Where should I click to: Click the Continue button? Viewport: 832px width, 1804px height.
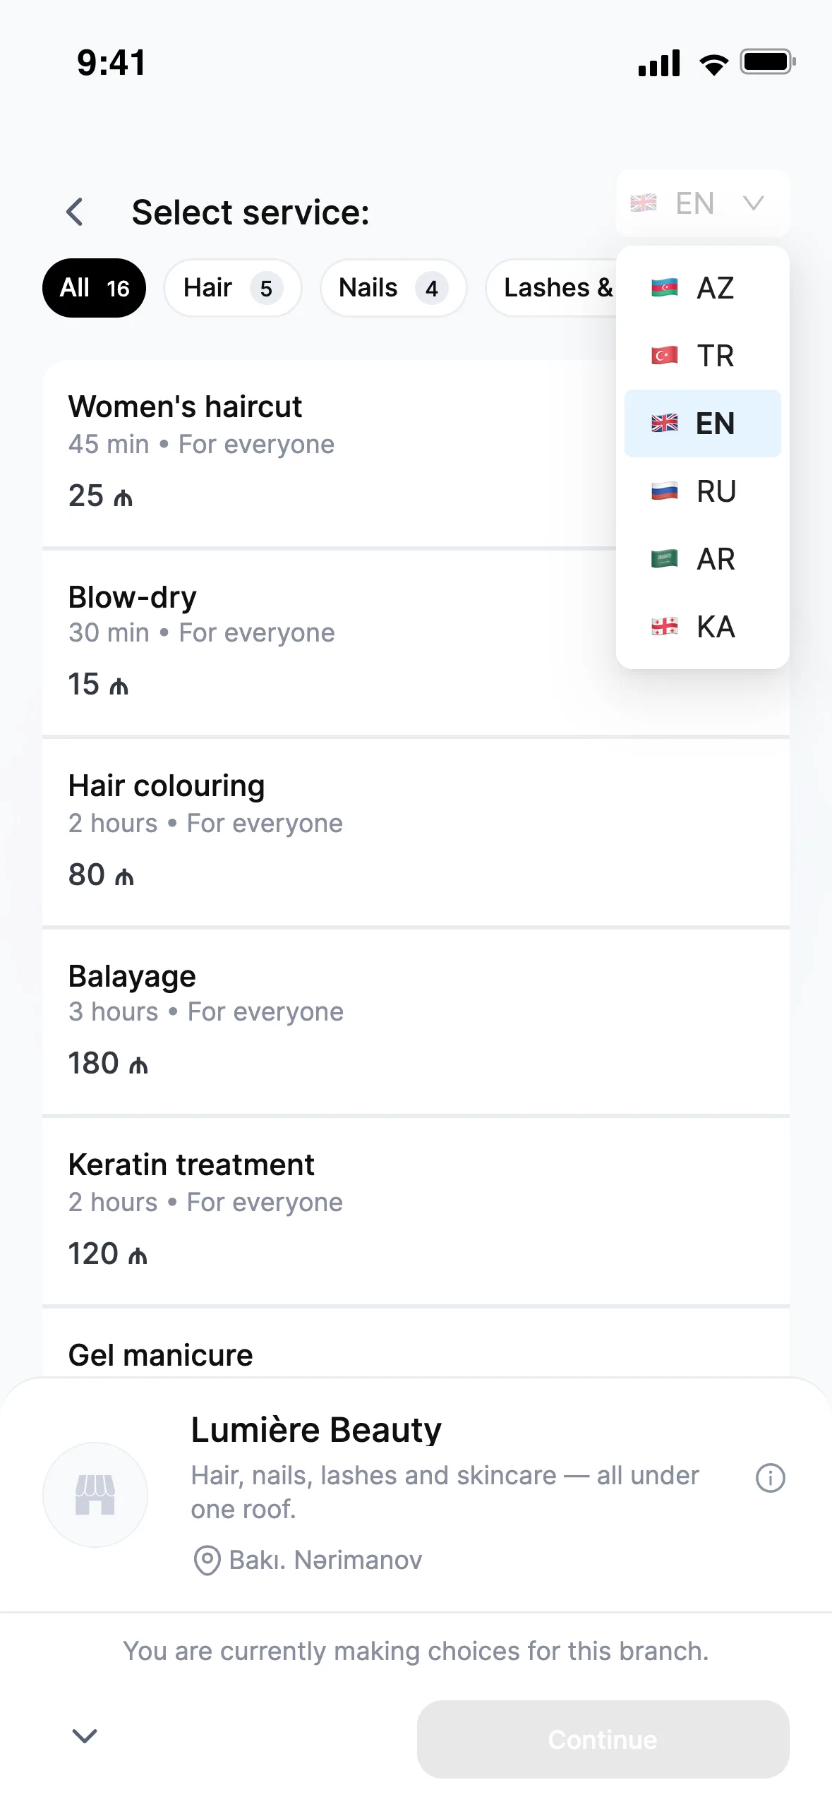(603, 1739)
